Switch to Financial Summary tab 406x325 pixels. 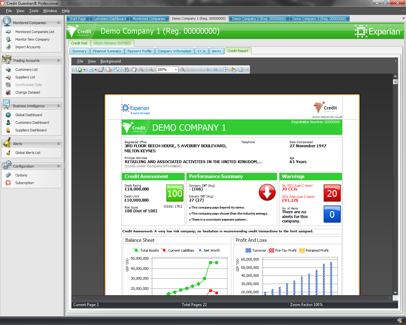(x=107, y=51)
